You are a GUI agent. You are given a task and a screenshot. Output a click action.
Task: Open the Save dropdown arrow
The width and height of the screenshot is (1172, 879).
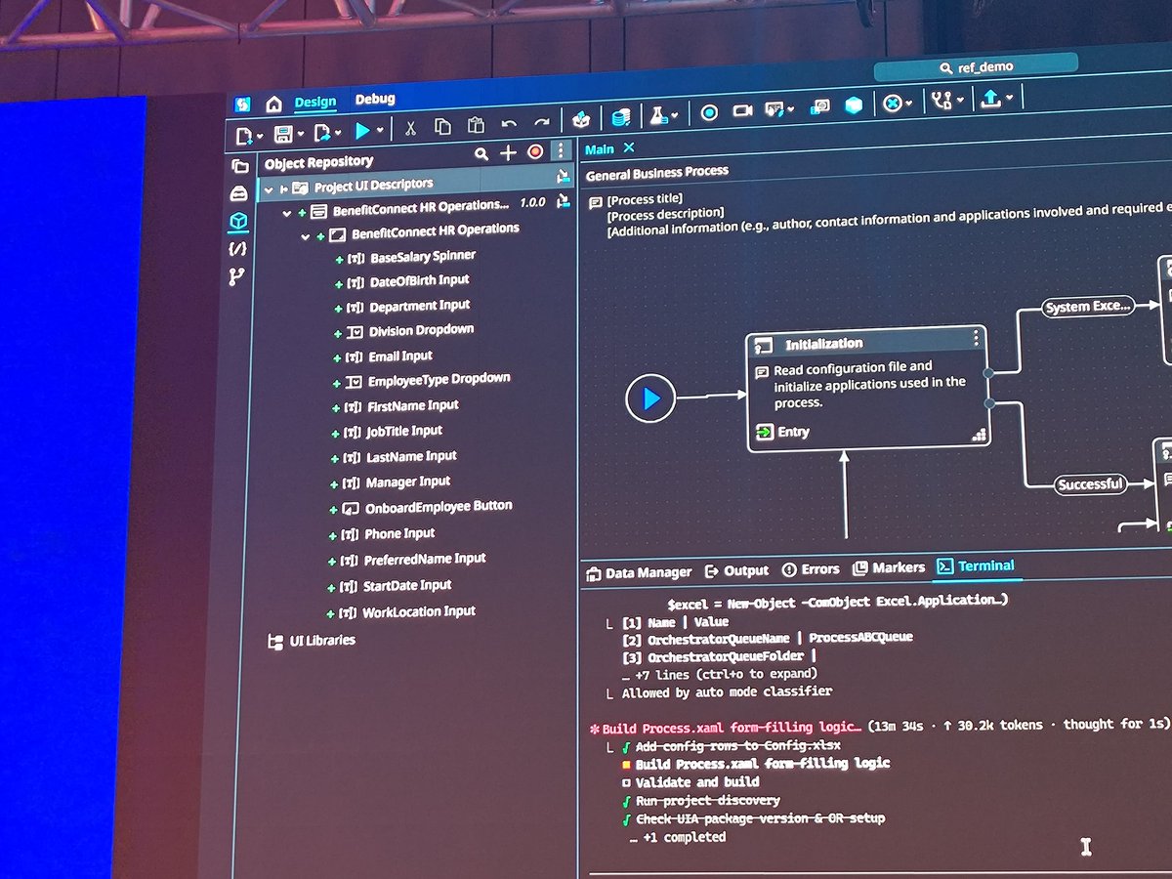point(300,133)
